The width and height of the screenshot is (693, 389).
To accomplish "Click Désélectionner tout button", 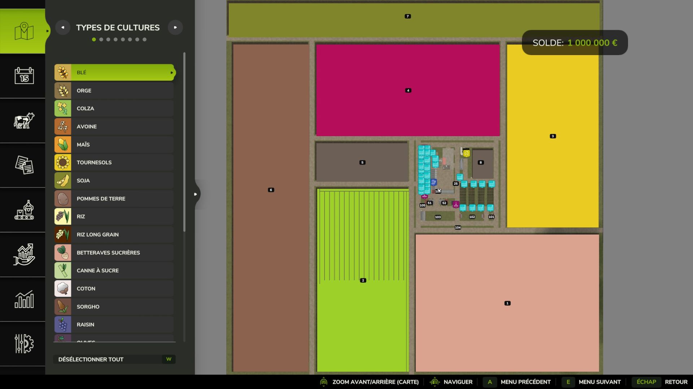I will pos(114,359).
